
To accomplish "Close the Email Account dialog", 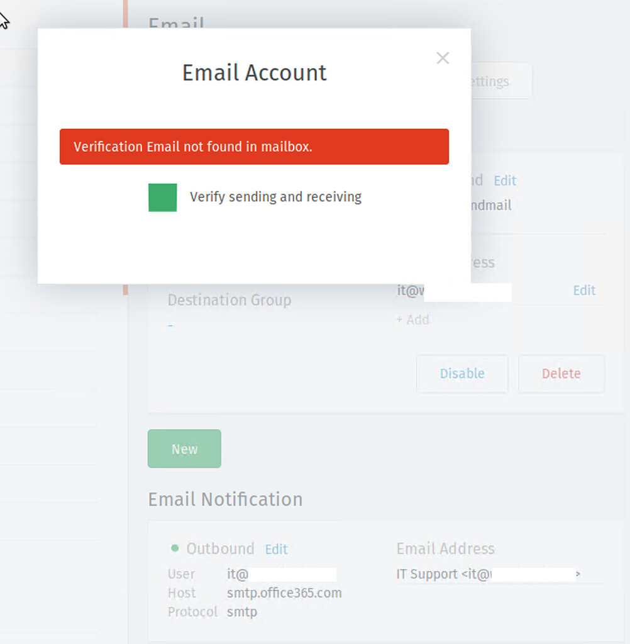I will (443, 58).
